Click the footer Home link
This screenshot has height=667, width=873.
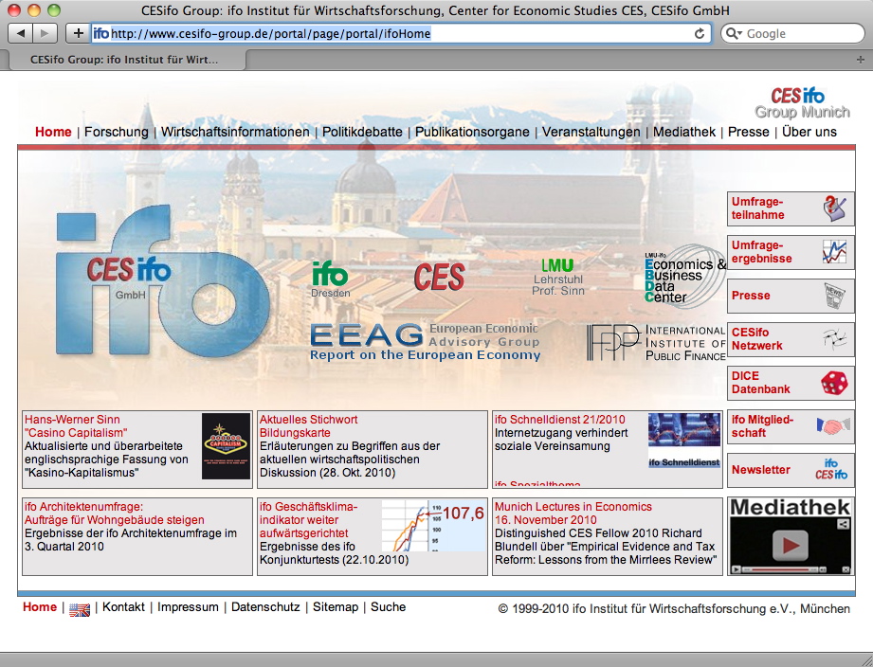[x=40, y=607]
